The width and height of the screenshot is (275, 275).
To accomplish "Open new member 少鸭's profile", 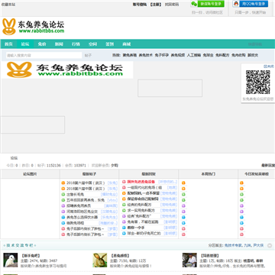I will pos(115,165).
